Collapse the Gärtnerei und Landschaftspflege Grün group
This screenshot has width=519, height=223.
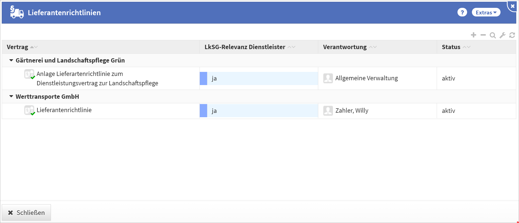pos(11,60)
